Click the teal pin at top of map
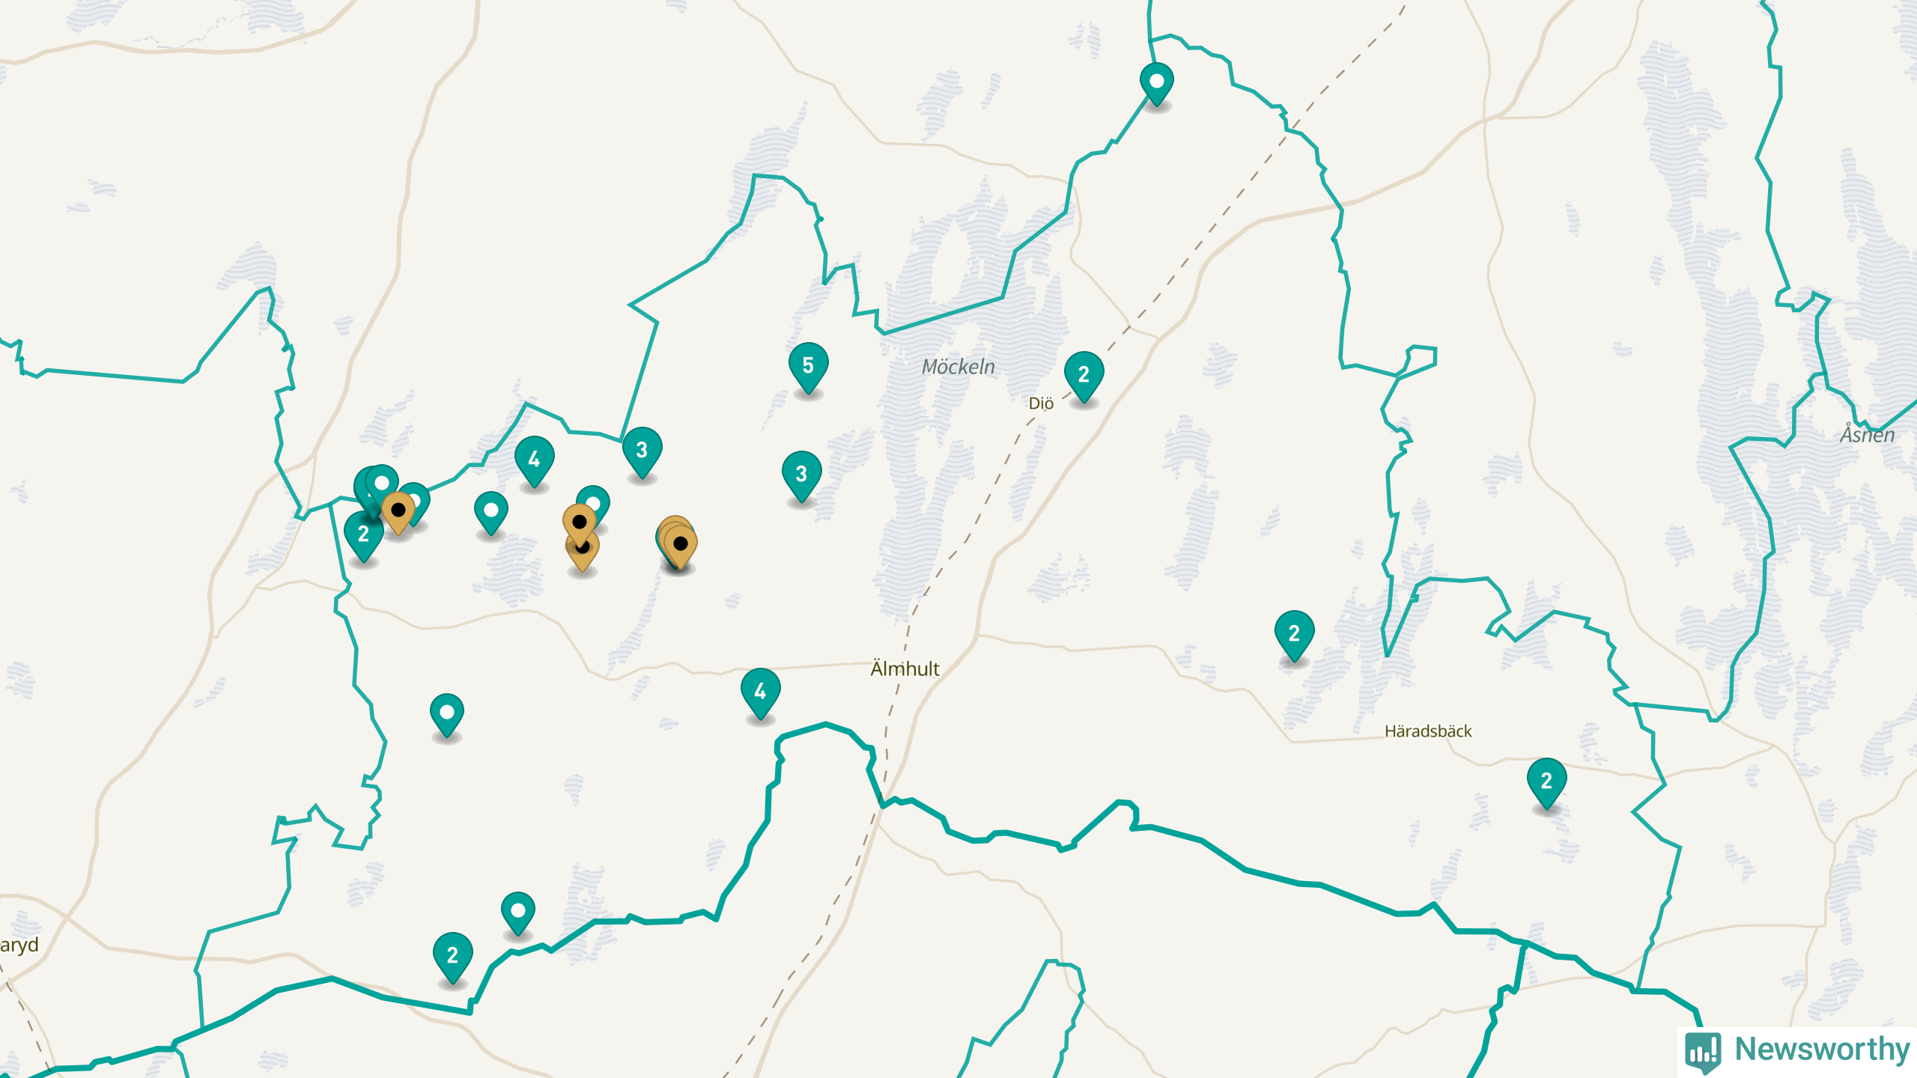The width and height of the screenshot is (1917, 1078). [x=1156, y=83]
